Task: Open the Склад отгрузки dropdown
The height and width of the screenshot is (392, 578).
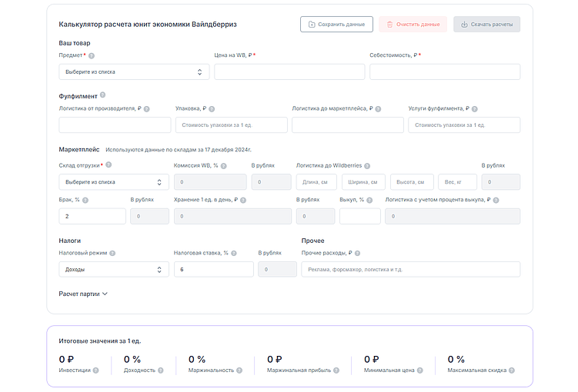Action: tap(114, 182)
